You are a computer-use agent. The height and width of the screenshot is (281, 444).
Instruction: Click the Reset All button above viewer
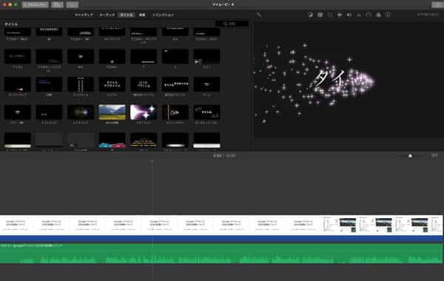pyautogui.click(x=428, y=15)
